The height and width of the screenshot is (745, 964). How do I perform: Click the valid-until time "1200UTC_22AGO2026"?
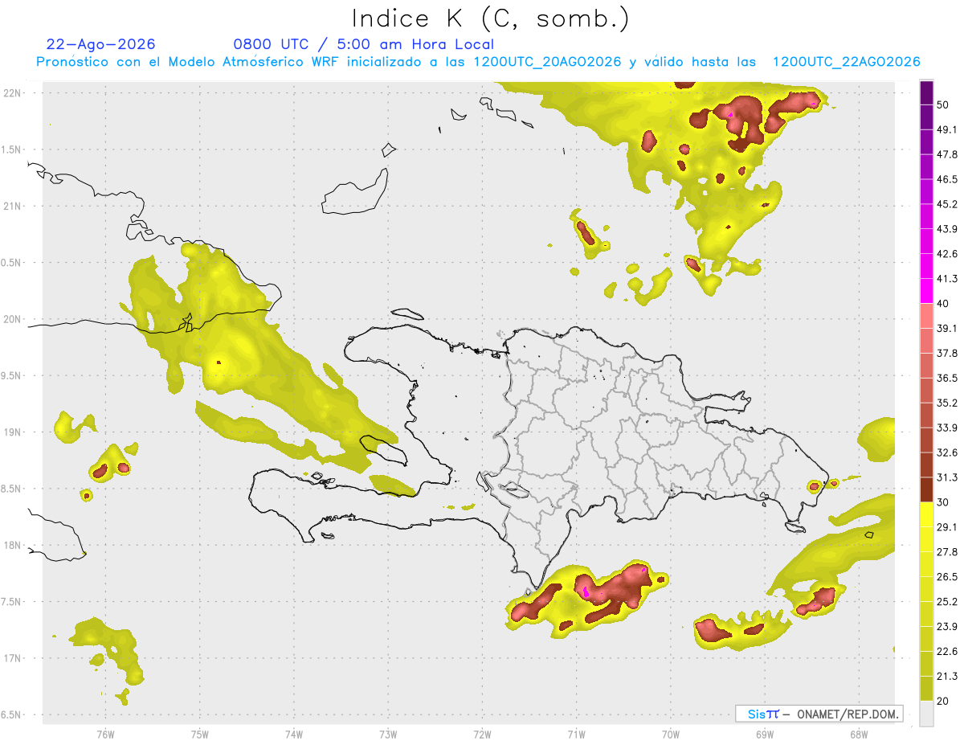click(846, 62)
